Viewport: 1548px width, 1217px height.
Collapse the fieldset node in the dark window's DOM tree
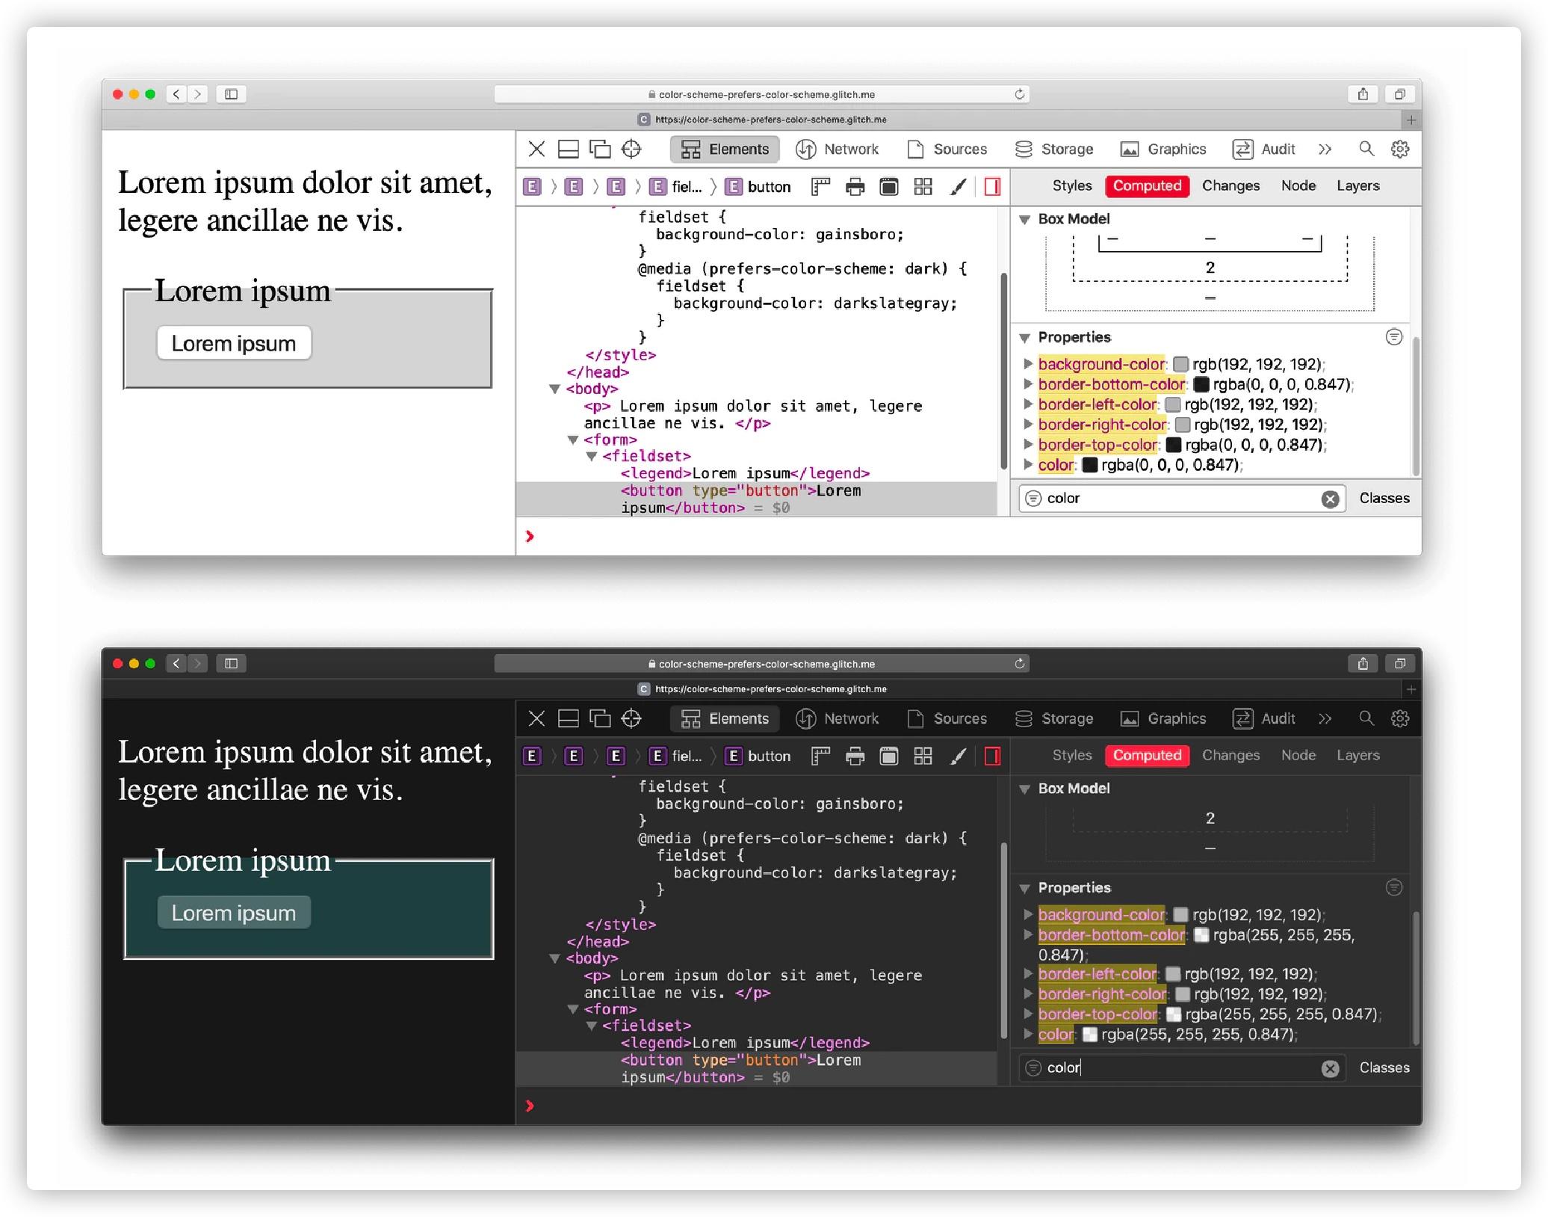591,1026
